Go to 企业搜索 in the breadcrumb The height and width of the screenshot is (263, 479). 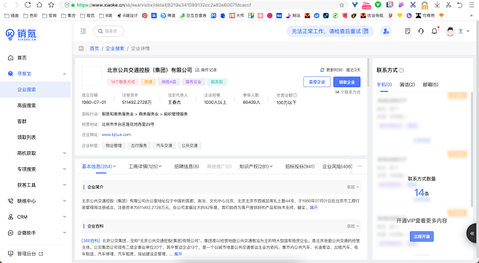115,49
